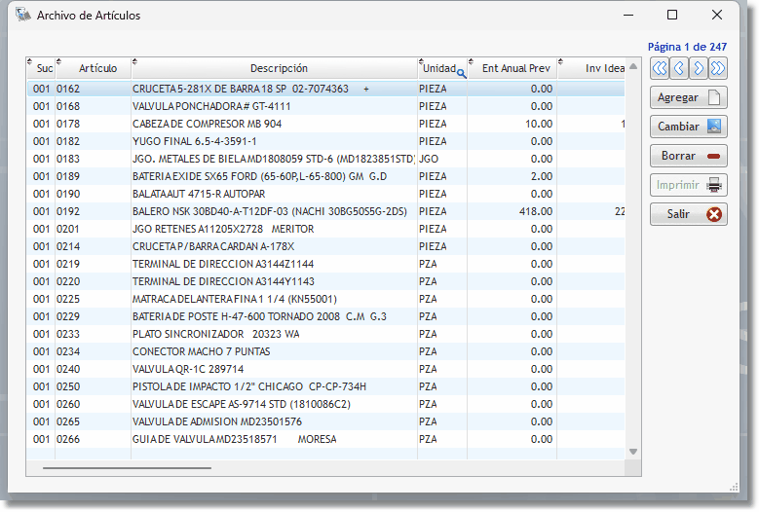Go to next page arrow
This screenshot has height=512, width=759.
pos(698,68)
